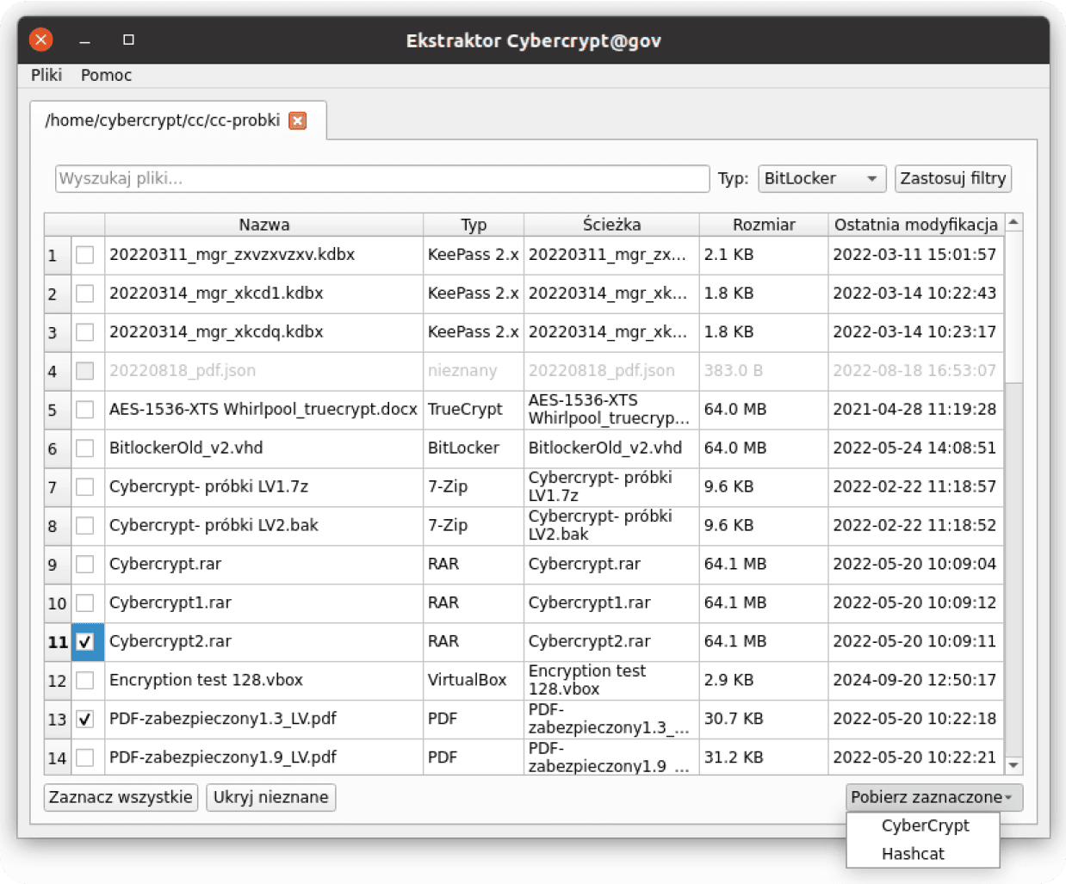Viewport: 1066px width, 884px height.
Task: Tick the checkbox for Cybercrypt.rar
Action: pos(84,565)
